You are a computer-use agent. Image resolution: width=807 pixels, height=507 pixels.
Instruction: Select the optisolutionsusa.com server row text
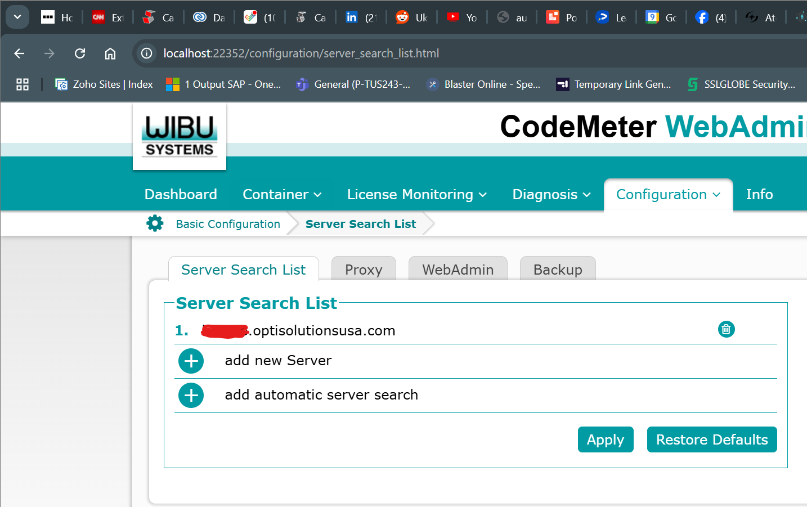click(x=298, y=330)
